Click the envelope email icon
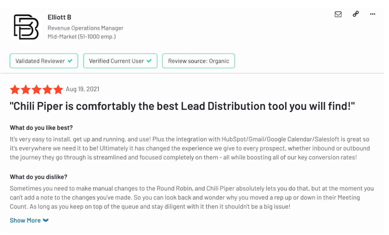389x235 pixels. [x=338, y=14]
